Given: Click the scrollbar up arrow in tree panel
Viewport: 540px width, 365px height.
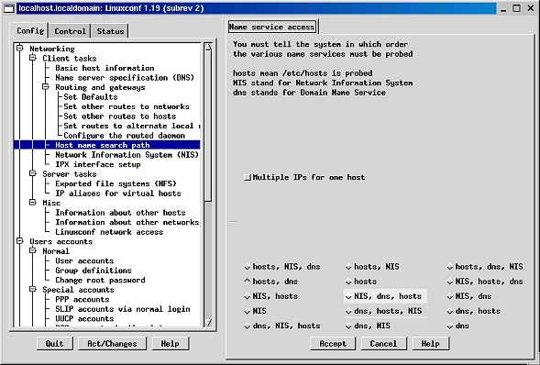Looking at the screenshot, I should click(208, 48).
